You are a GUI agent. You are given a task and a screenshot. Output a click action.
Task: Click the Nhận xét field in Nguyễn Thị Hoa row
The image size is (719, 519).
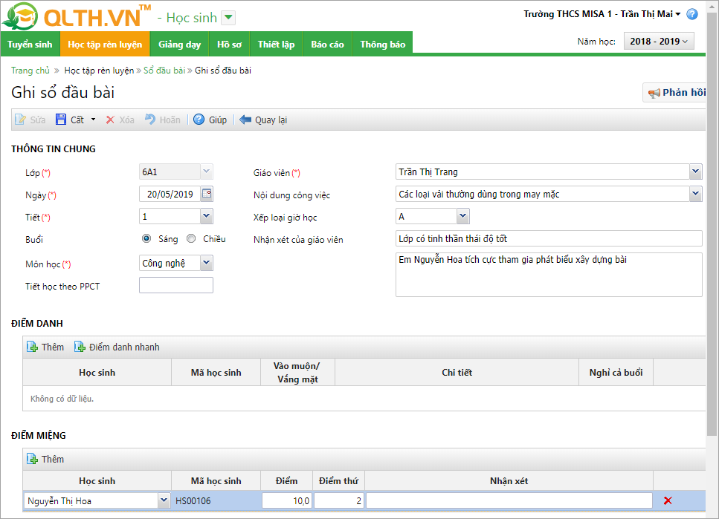tap(509, 500)
